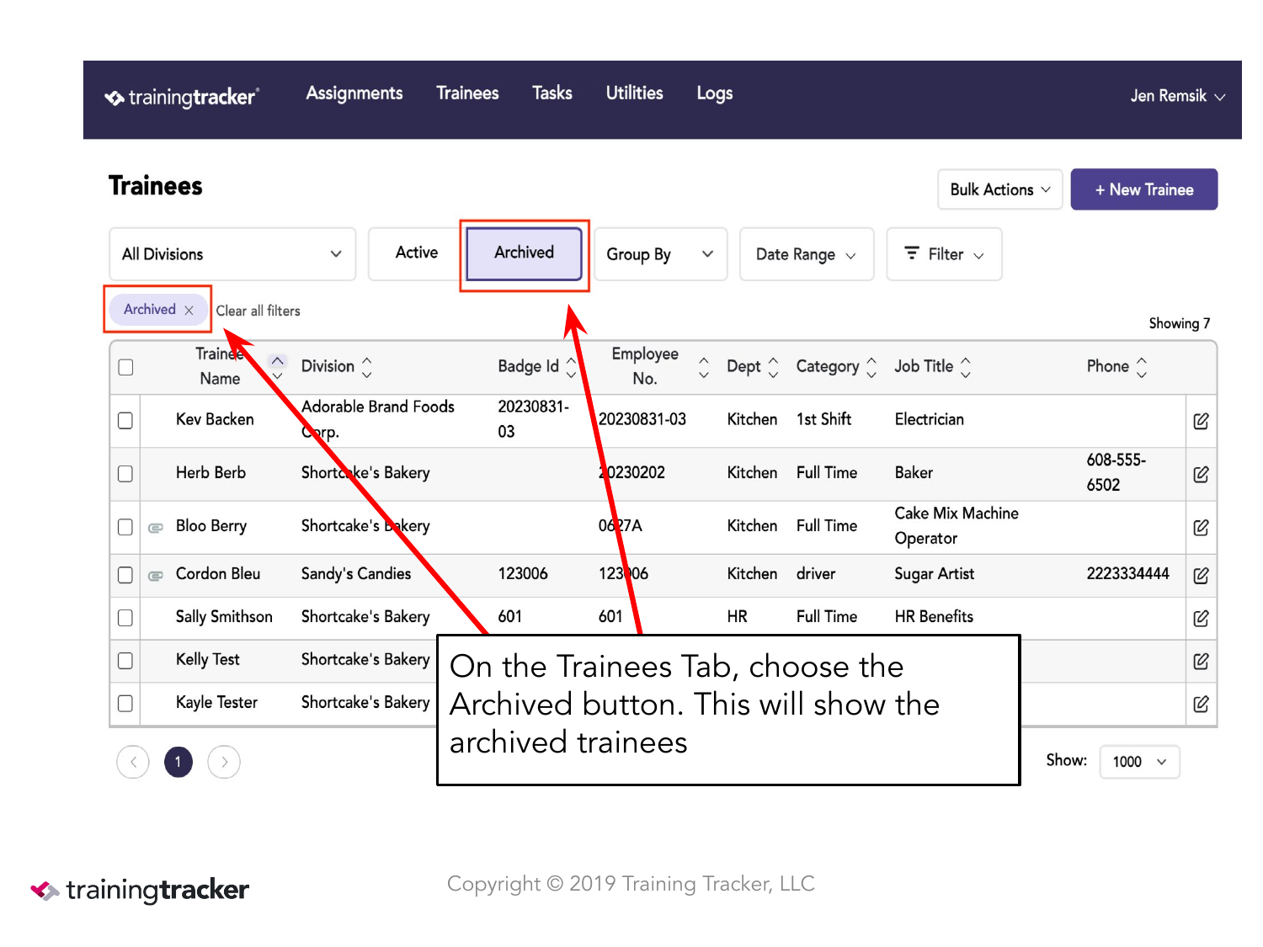Open edit icon for Bloo Berry row
This screenshot has height=947, width=1263.
[x=1201, y=527]
